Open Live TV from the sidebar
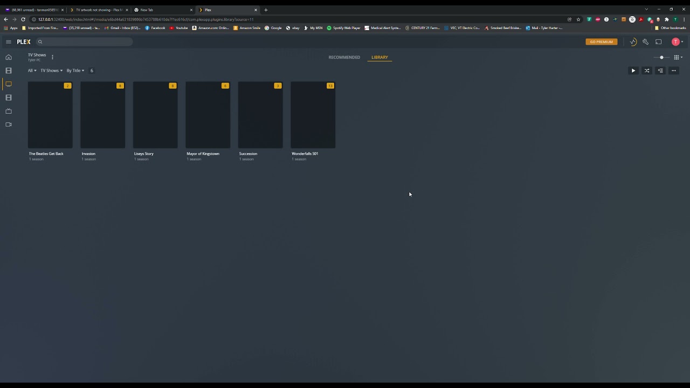 tap(9, 111)
